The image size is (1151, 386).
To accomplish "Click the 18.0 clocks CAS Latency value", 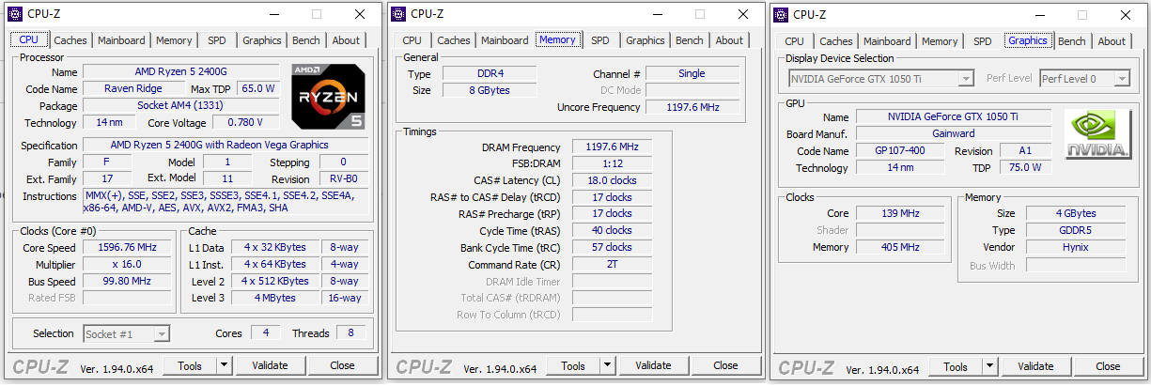I will click(x=612, y=179).
